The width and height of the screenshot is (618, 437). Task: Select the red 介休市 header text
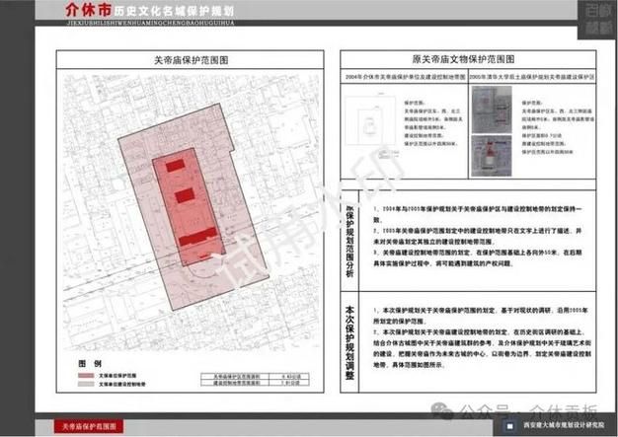88,10
